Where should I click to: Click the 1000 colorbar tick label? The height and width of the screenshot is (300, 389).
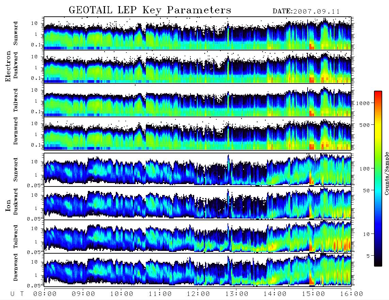coord(363,103)
